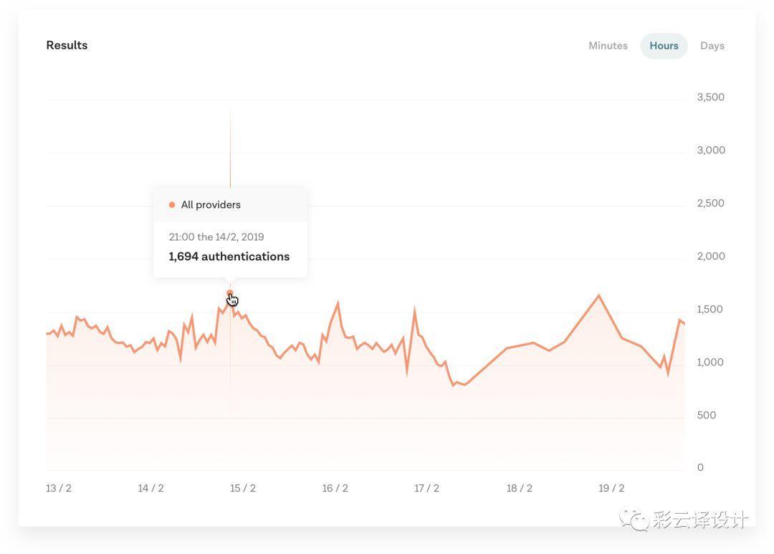The height and width of the screenshot is (554, 774).
Task: Switch chart granularity to Days
Action: tap(712, 46)
